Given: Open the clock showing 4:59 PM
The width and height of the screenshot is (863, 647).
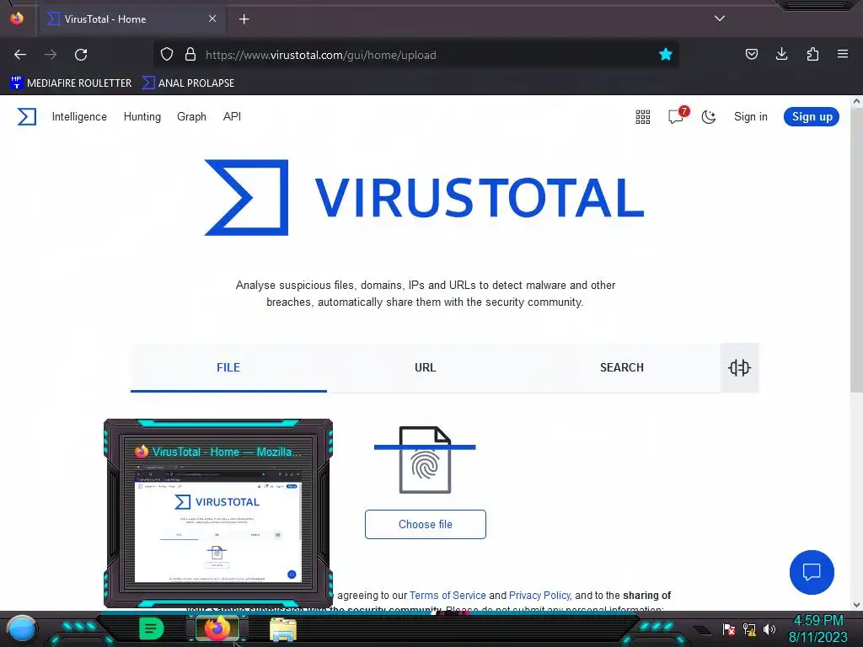Looking at the screenshot, I should point(817,628).
